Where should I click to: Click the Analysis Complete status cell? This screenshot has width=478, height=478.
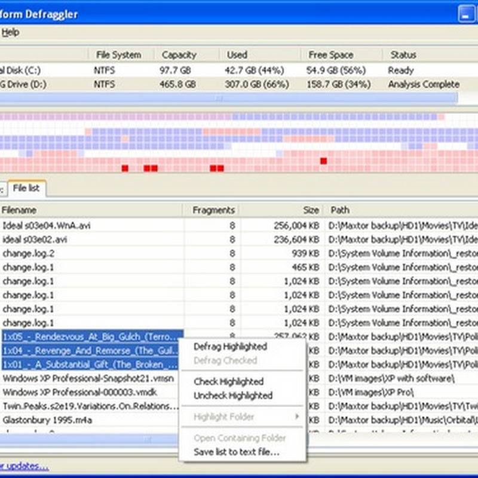pos(424,84)
